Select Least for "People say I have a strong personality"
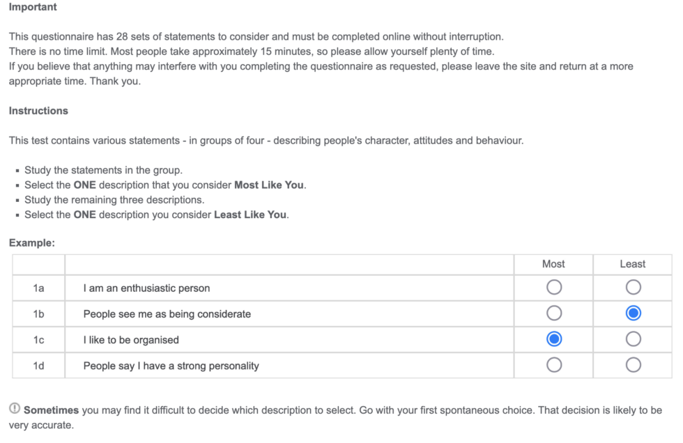The height and width of the screenshot is (443, 683). click(x=632, y=364)
